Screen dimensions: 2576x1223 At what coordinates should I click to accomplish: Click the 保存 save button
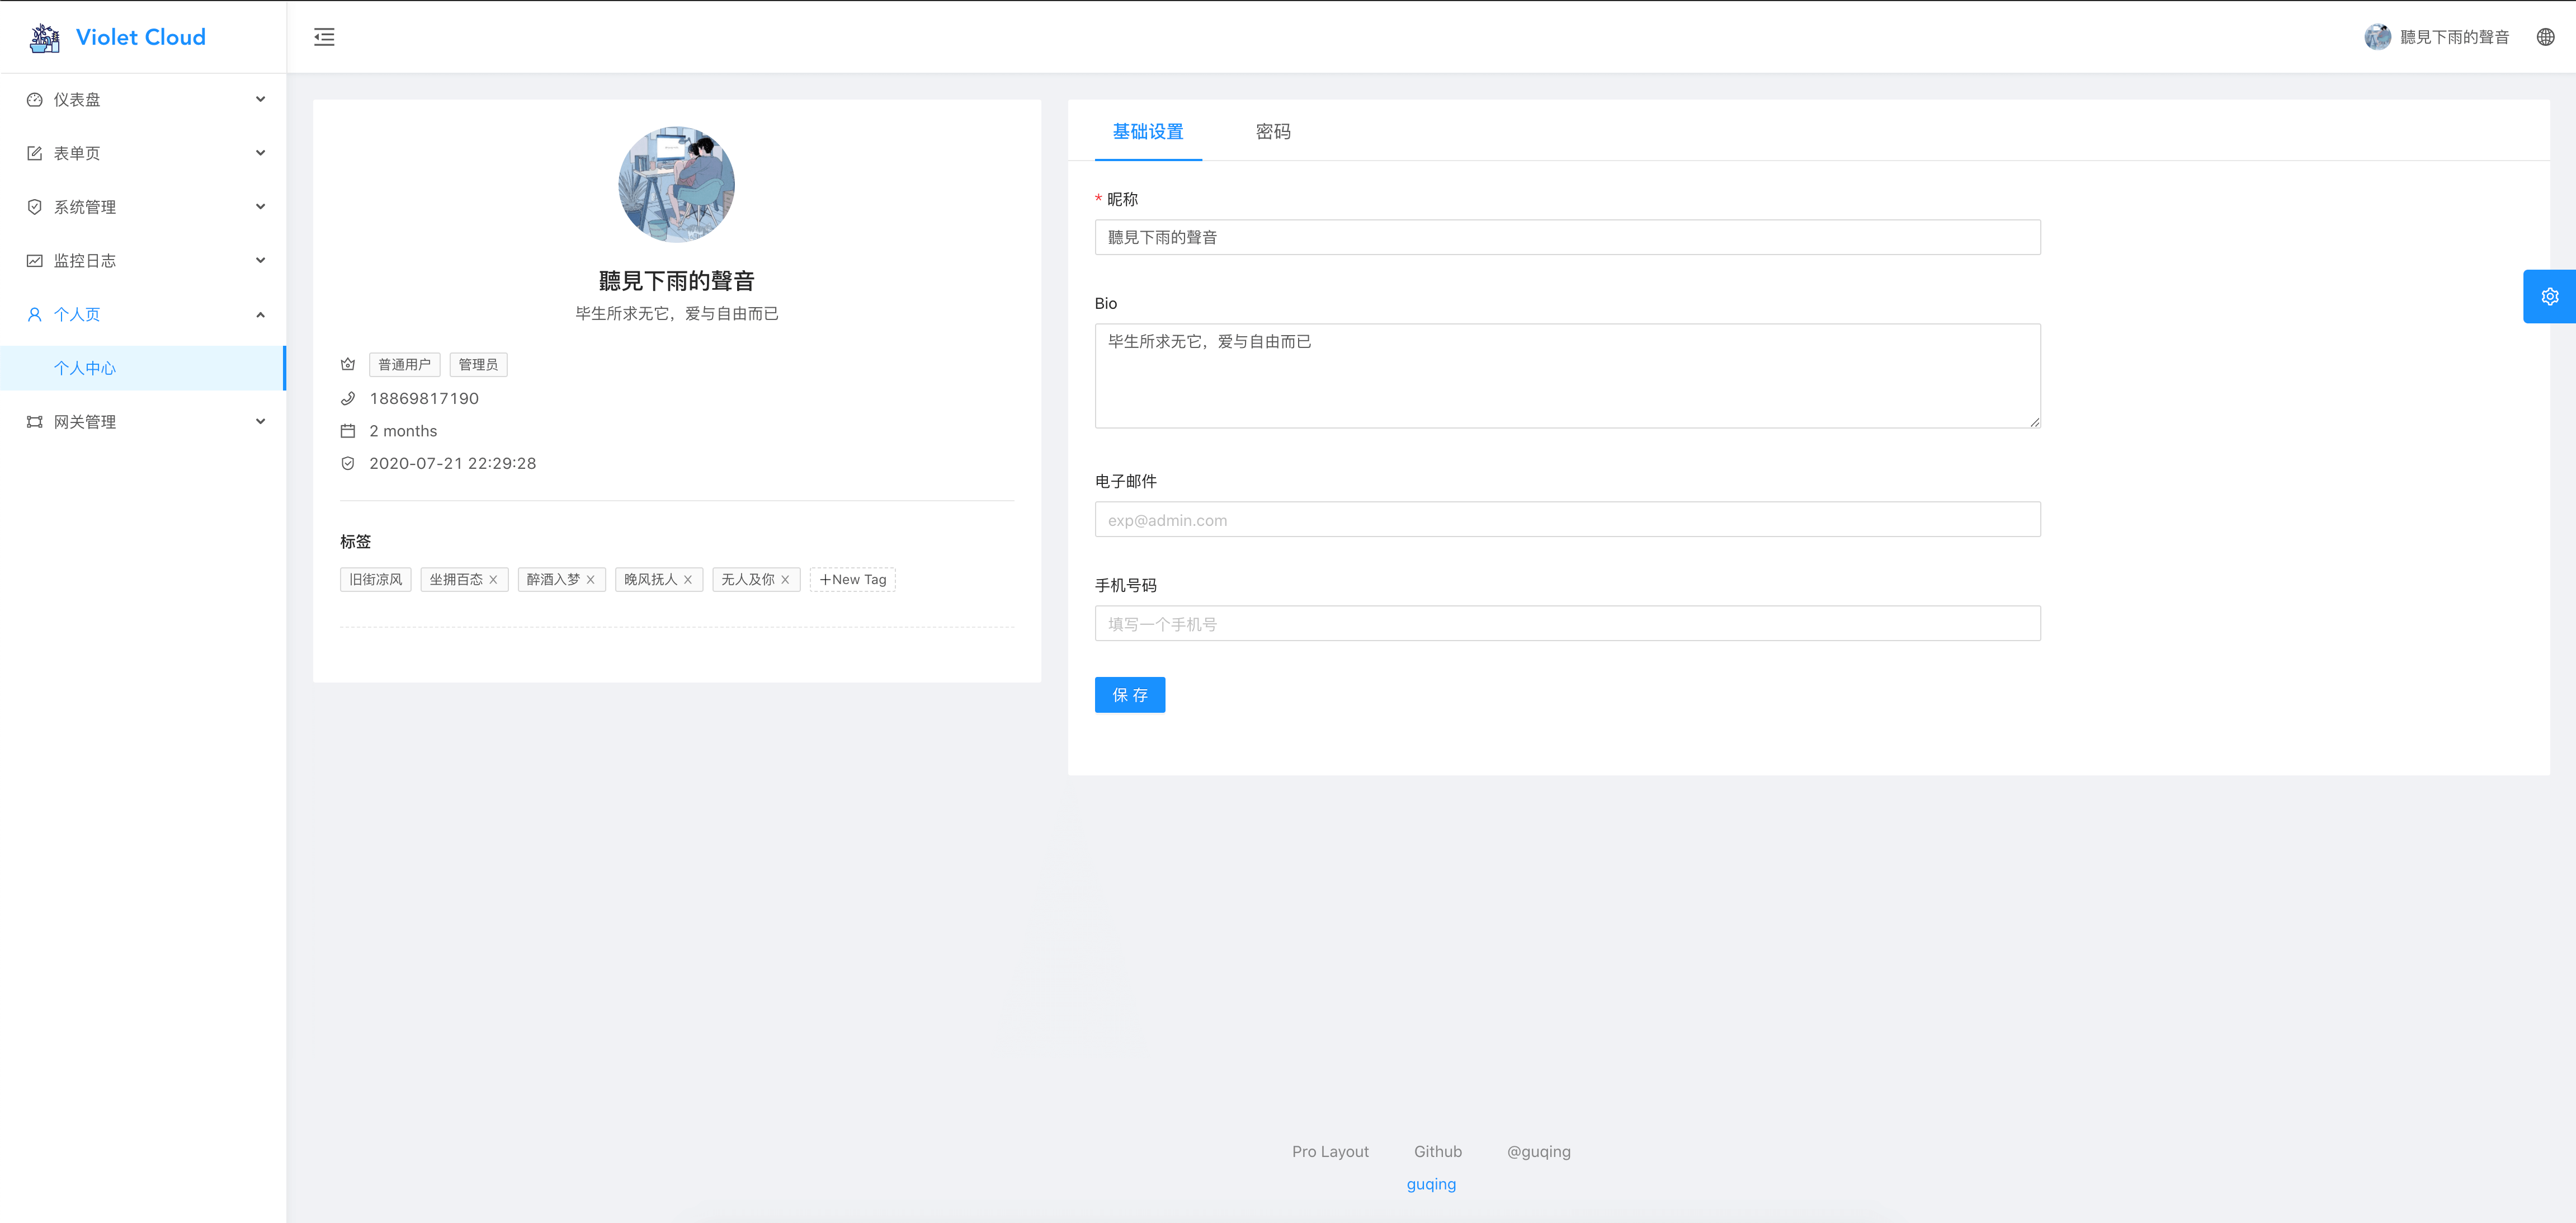click(1129, 695)
